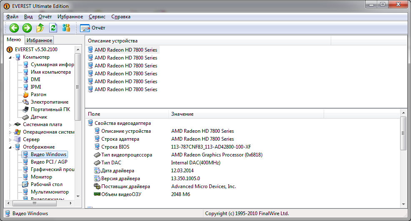Viewport: 411px width, 221px height.
Task: Click the chip icon beside Тип видеопроцессора
Action: point(97,155)
